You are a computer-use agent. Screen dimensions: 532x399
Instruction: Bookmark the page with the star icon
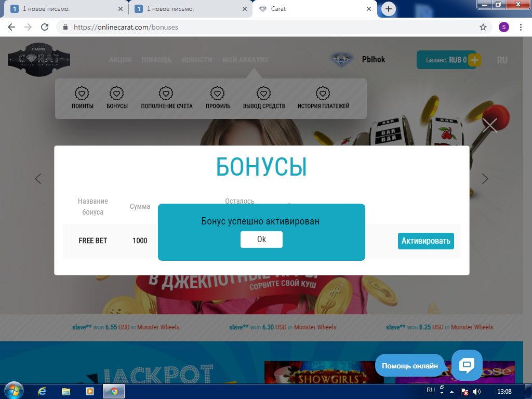point(483,27)
